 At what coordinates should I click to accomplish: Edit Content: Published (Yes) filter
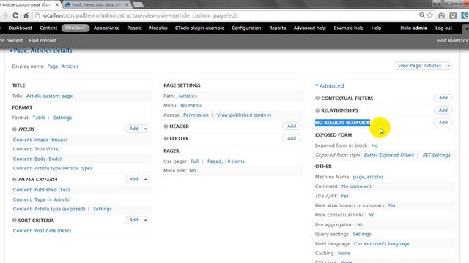(41, 190)
